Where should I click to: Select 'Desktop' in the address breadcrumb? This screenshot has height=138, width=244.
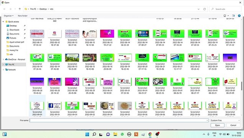(x=43, y=9)
